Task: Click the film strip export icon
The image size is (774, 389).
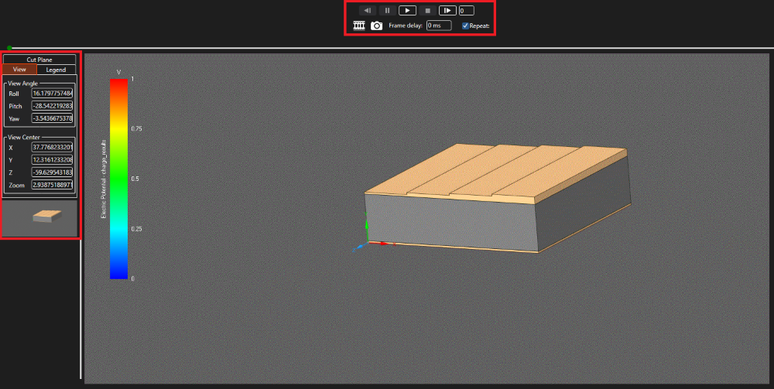Action: tap(359, 26)
